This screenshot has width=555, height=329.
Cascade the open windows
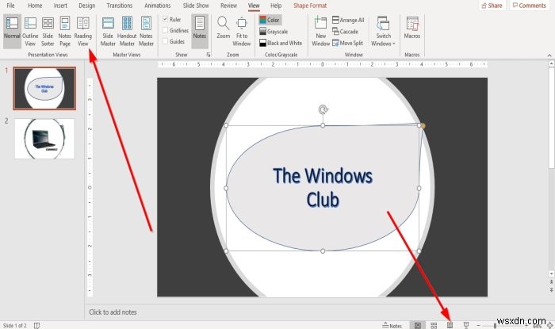345,32
